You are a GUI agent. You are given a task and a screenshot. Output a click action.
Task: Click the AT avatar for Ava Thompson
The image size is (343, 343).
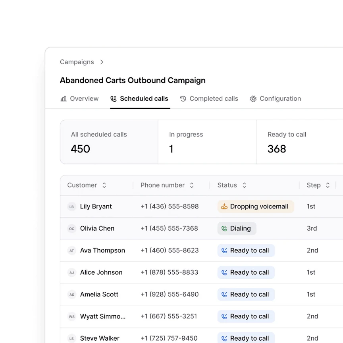[71, 251]
